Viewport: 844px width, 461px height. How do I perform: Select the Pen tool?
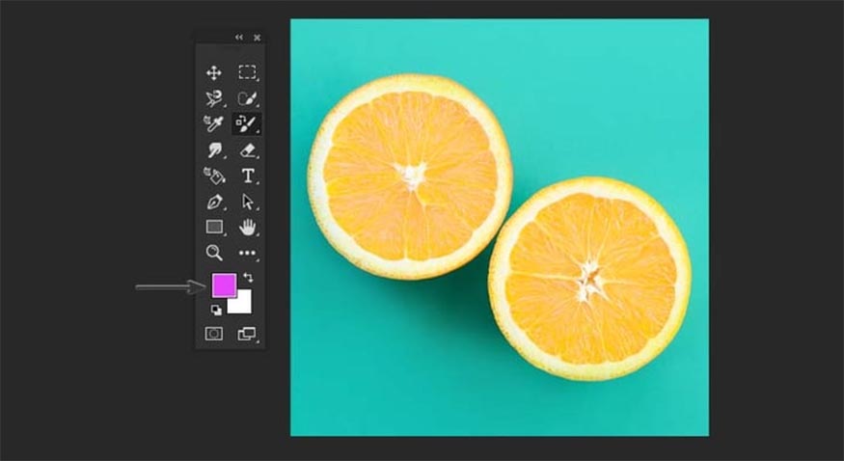click(214, 202)
